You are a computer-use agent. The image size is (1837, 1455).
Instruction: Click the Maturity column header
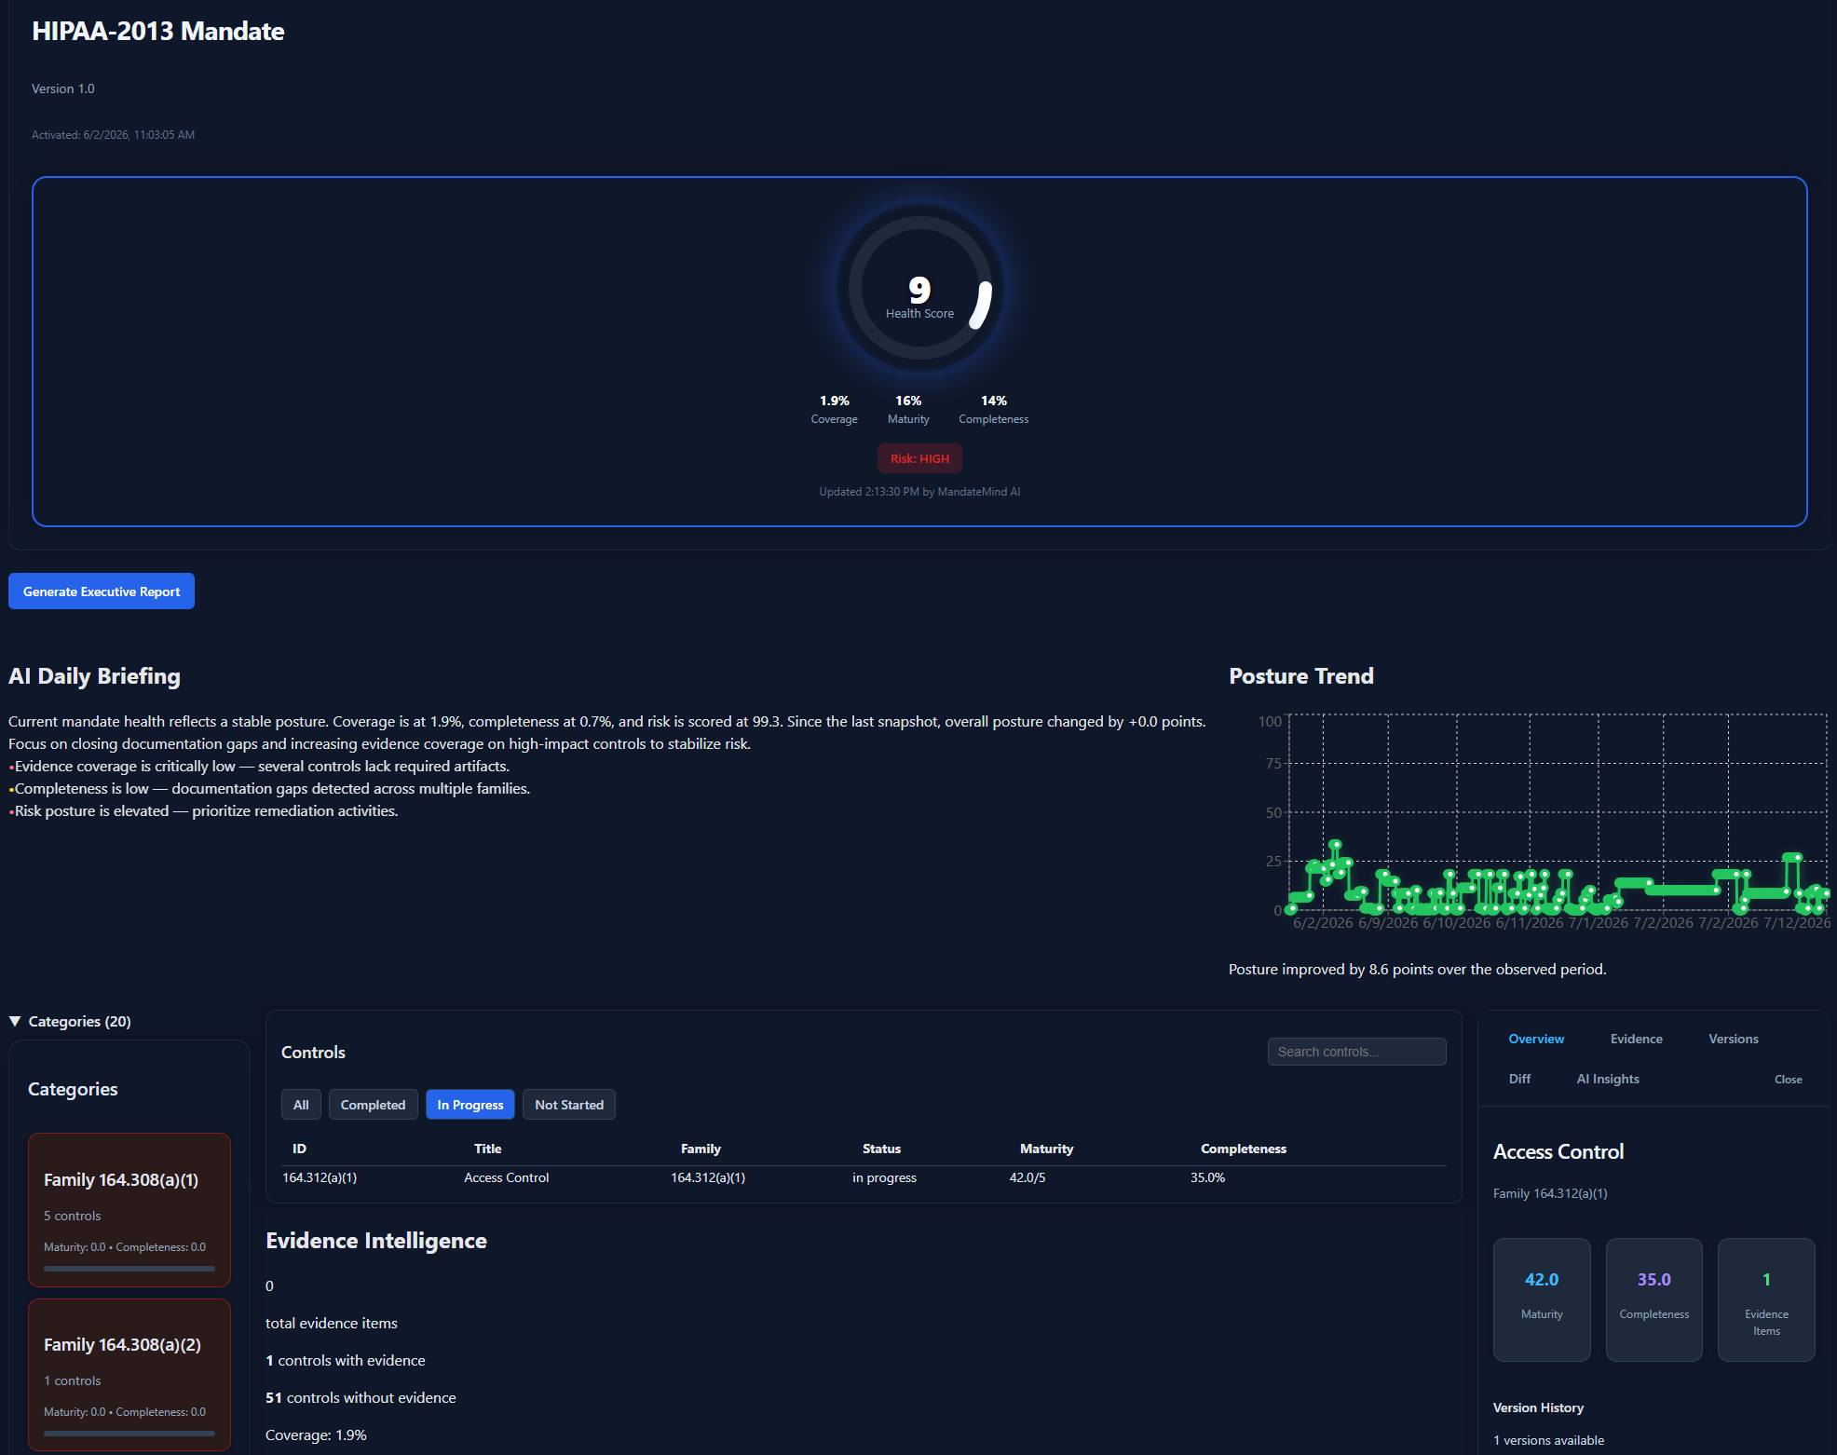click(x=1046, y=1149)
